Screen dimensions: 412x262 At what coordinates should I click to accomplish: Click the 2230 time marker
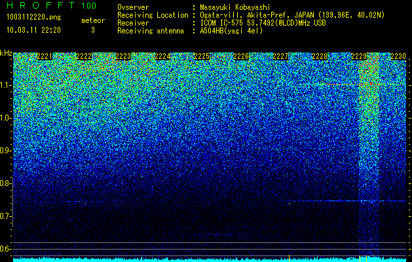(x=398, y=56)
